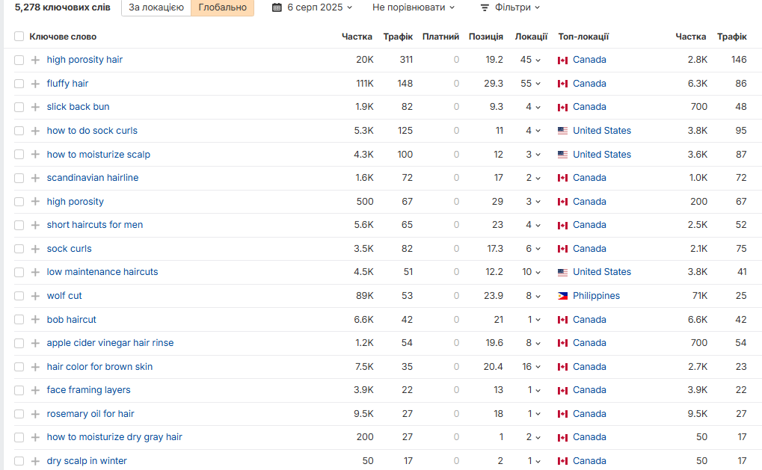Click the Philippines location link
This screenshot has height=470, width=762.
[x=596, y=296]
